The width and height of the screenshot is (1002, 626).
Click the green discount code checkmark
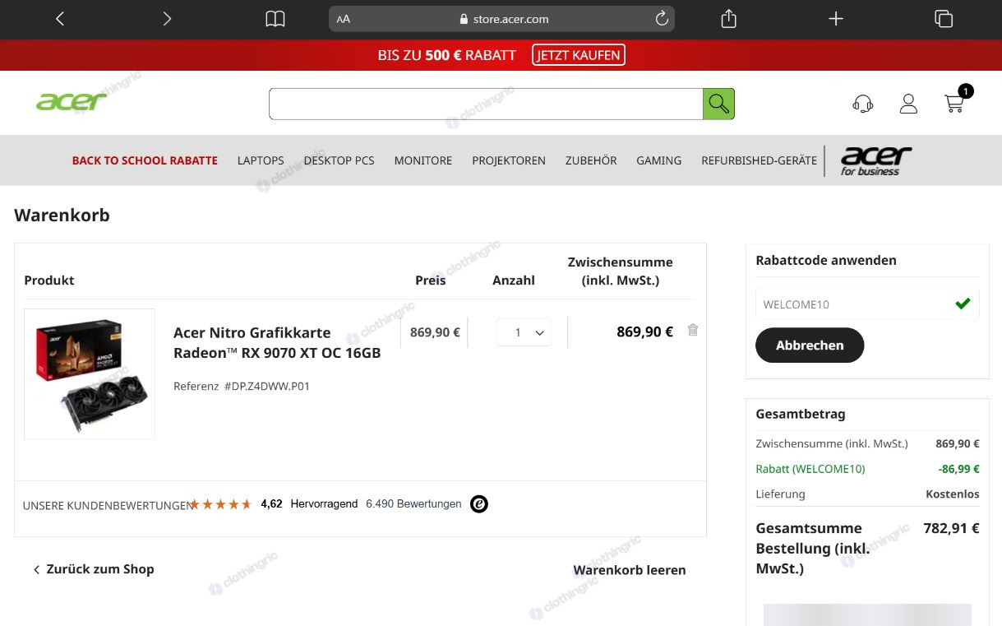963,304
